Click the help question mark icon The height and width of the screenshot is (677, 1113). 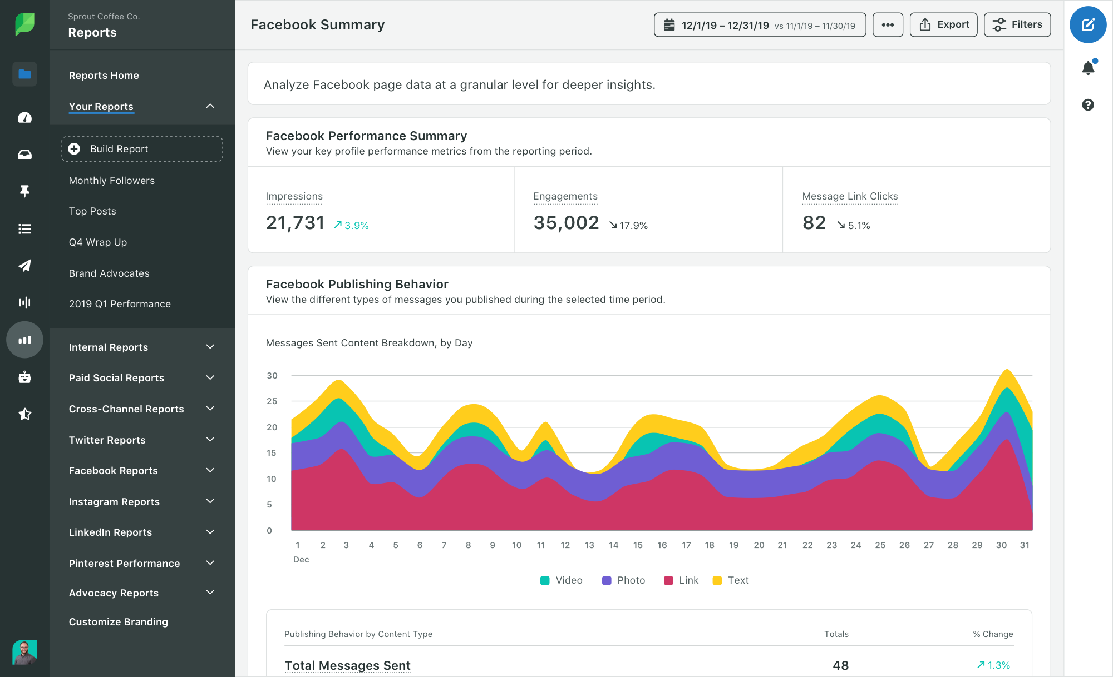coord(1089,104)
